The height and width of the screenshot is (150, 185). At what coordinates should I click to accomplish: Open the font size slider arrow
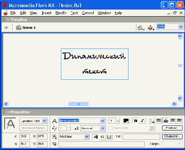point(118,121)
